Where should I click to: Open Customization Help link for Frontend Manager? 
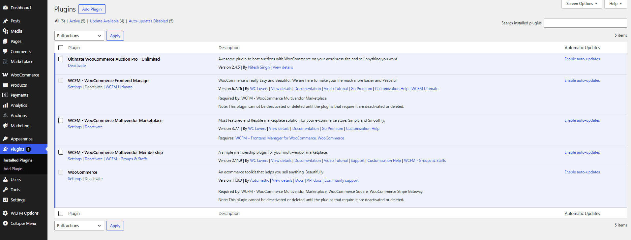coord(392,89)
